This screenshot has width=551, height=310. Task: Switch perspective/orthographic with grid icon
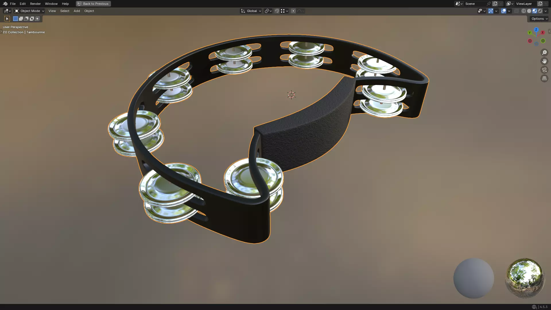coord(544,78)
